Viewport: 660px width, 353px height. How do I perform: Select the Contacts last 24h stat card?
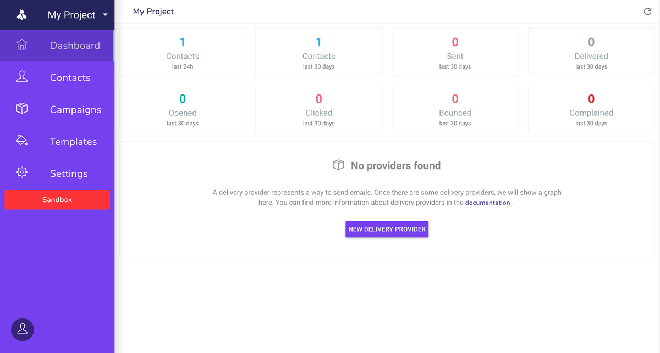pos(183,52)
